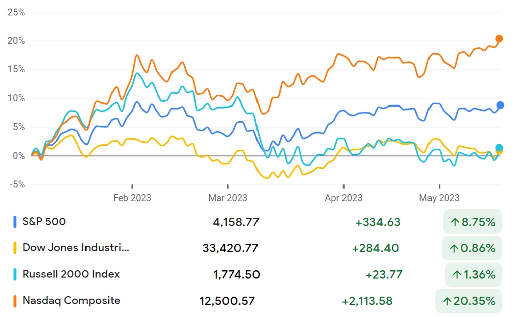This screenshot has height=317, width=515.
Task: Select the Russell 2000 Index label
Action: tap(71, 274)
